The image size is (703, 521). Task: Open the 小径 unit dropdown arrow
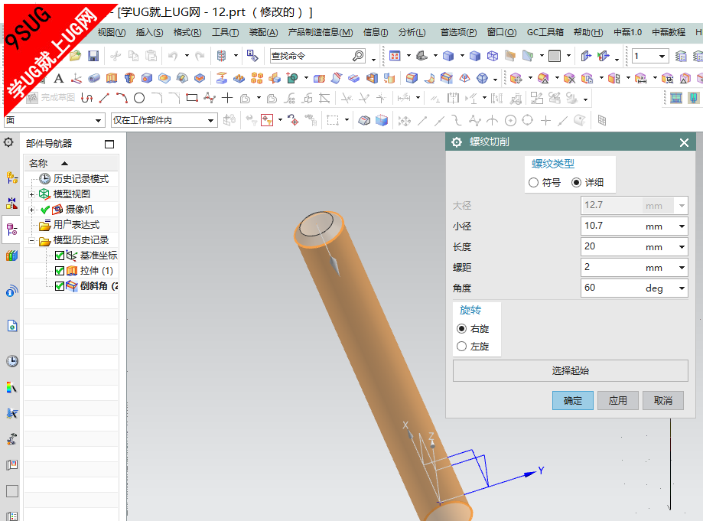point(682,226)
